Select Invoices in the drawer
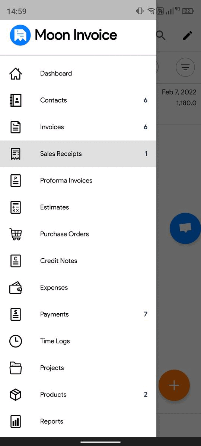Screen dimensions: 201x446 click(78, 127)
